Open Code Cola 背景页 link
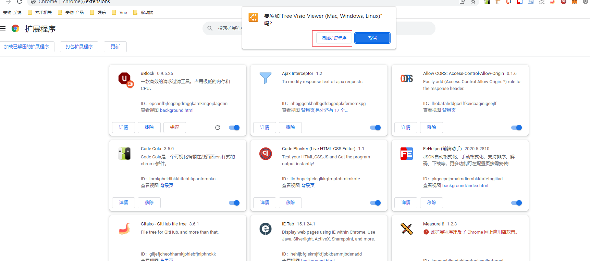Image resolution: width=590 pixels, height=261 pixels. pos(167,186)
